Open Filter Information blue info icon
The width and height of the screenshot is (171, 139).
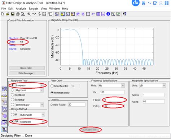pos(108,14)
